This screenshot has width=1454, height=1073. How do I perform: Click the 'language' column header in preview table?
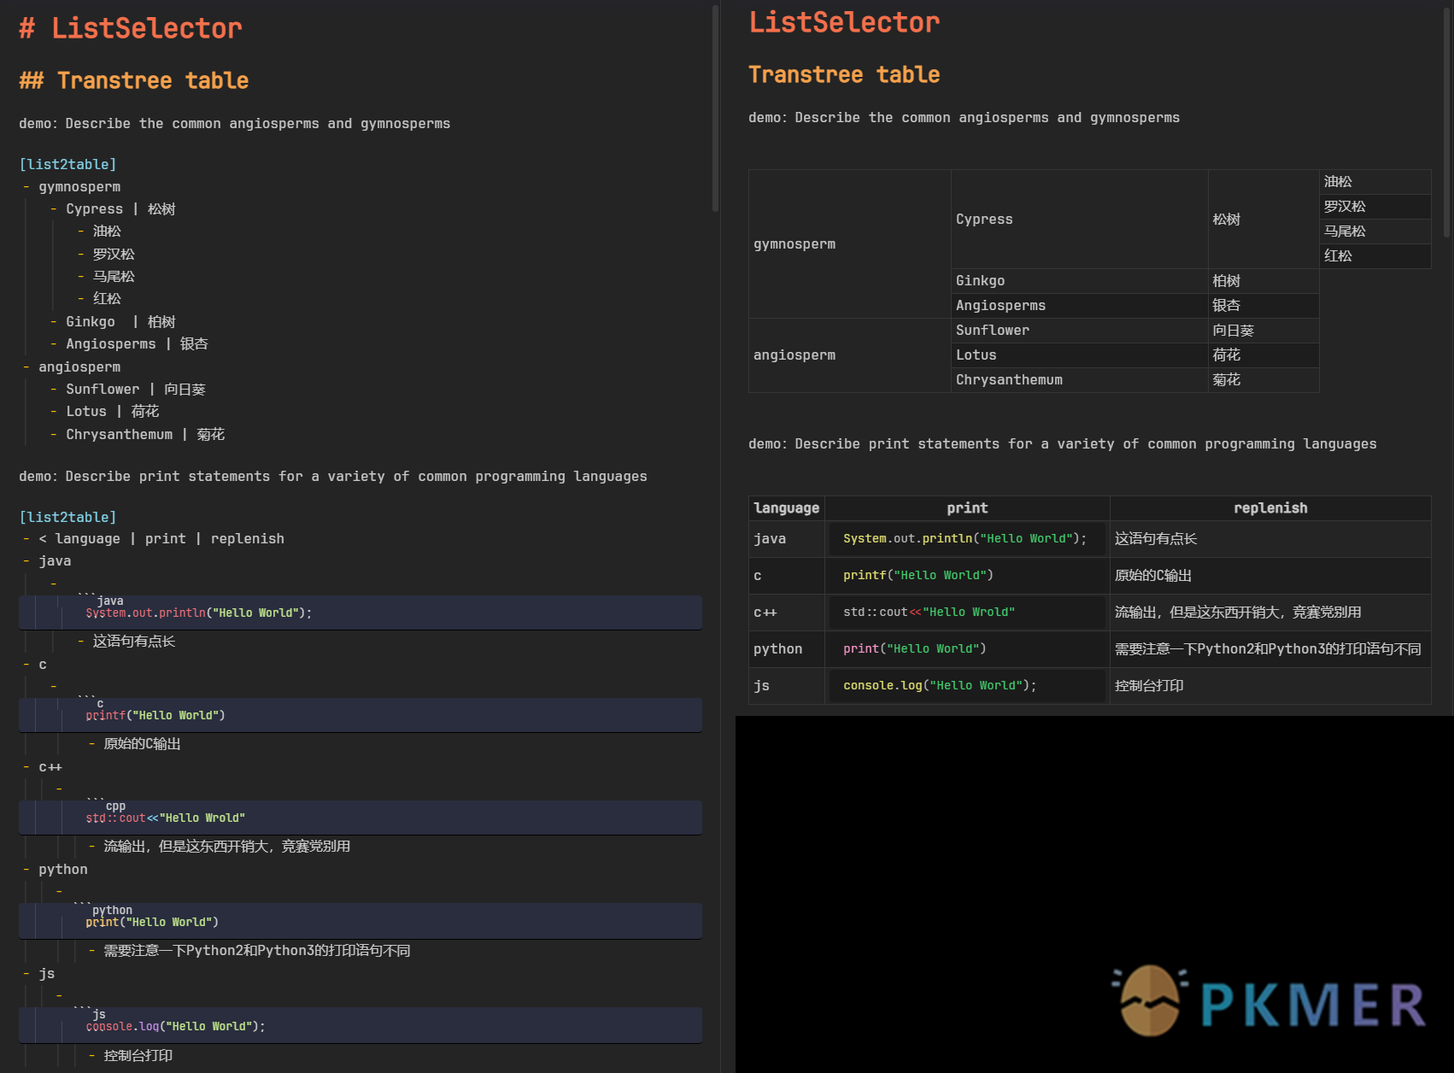coord(787,507)
